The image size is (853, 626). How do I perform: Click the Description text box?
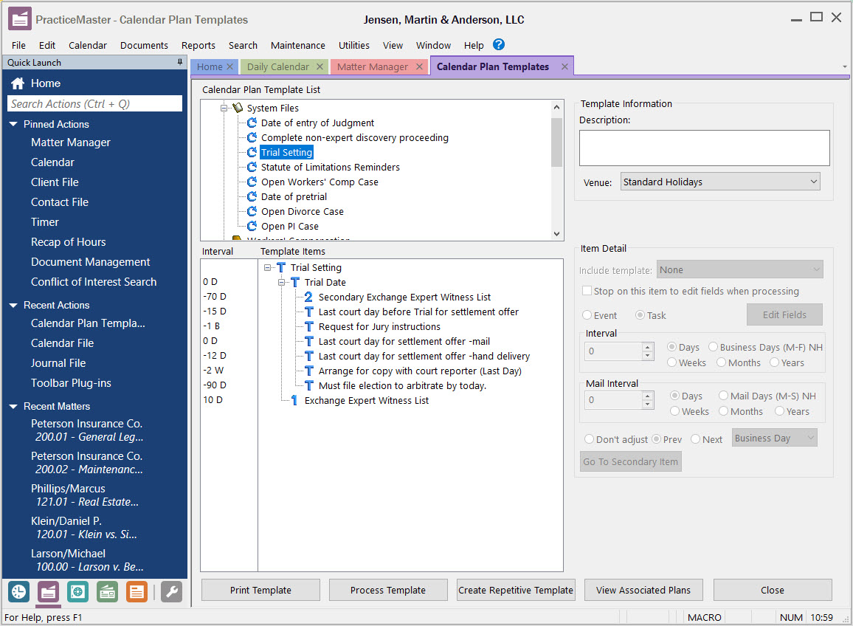tap(705, 148)
